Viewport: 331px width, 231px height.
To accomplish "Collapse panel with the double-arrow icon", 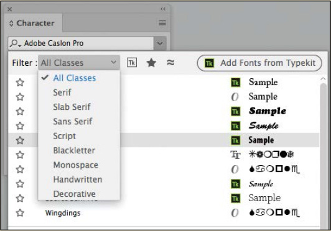I will (163, 9).
